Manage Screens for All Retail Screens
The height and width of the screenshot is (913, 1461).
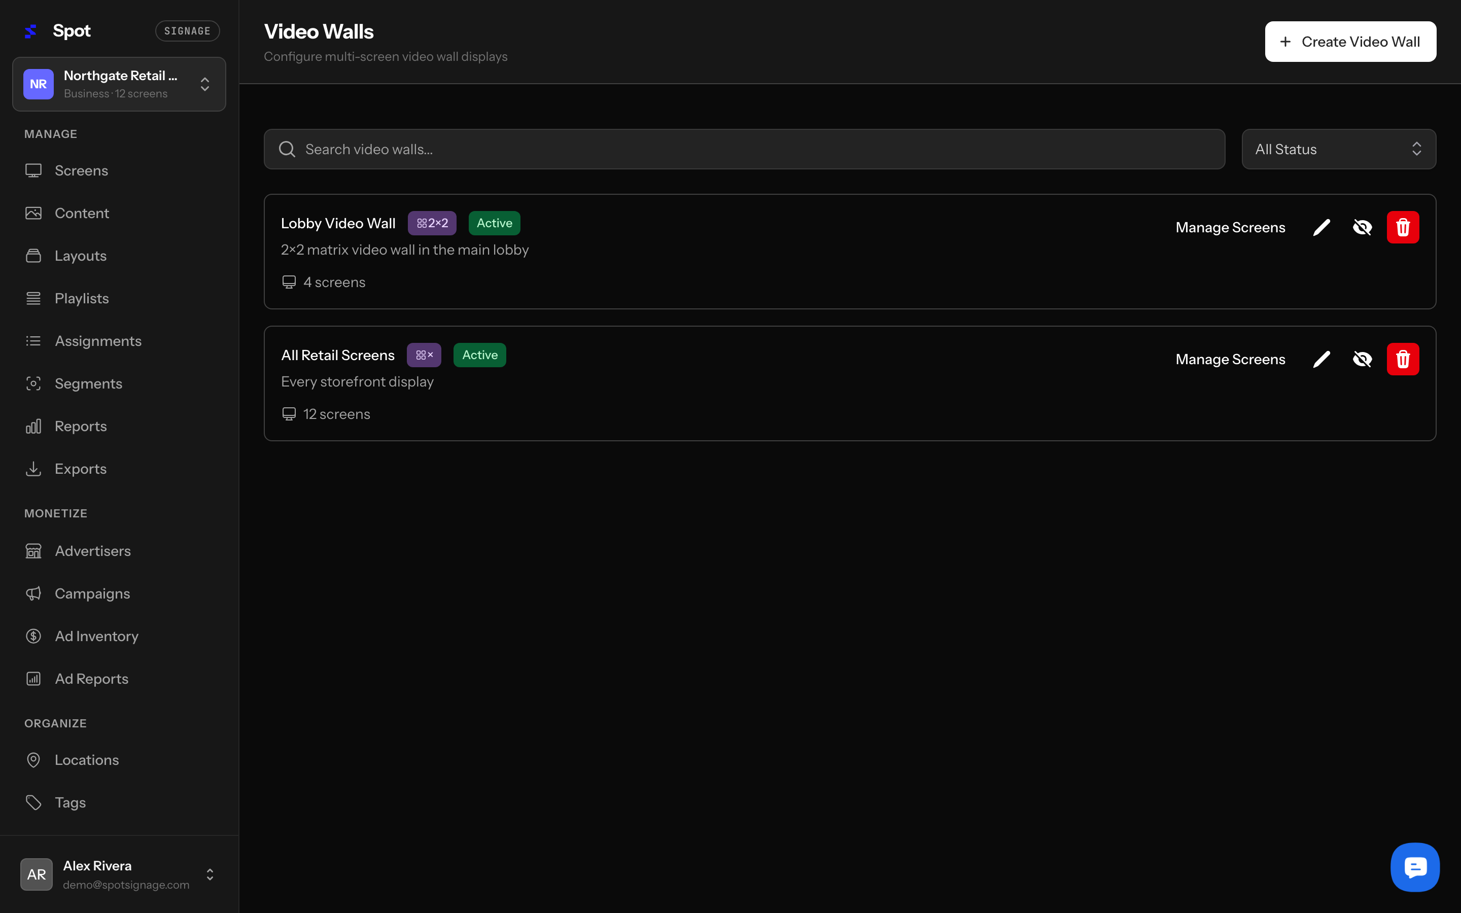pyautogui.click(x=1230, y=359)
